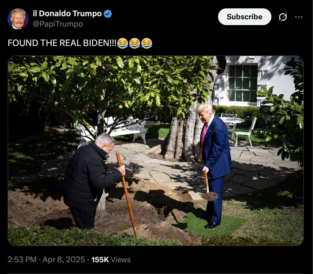Click the middle crying-laughing emoji
The image size is (313, 274).
(x=135, y=43)
